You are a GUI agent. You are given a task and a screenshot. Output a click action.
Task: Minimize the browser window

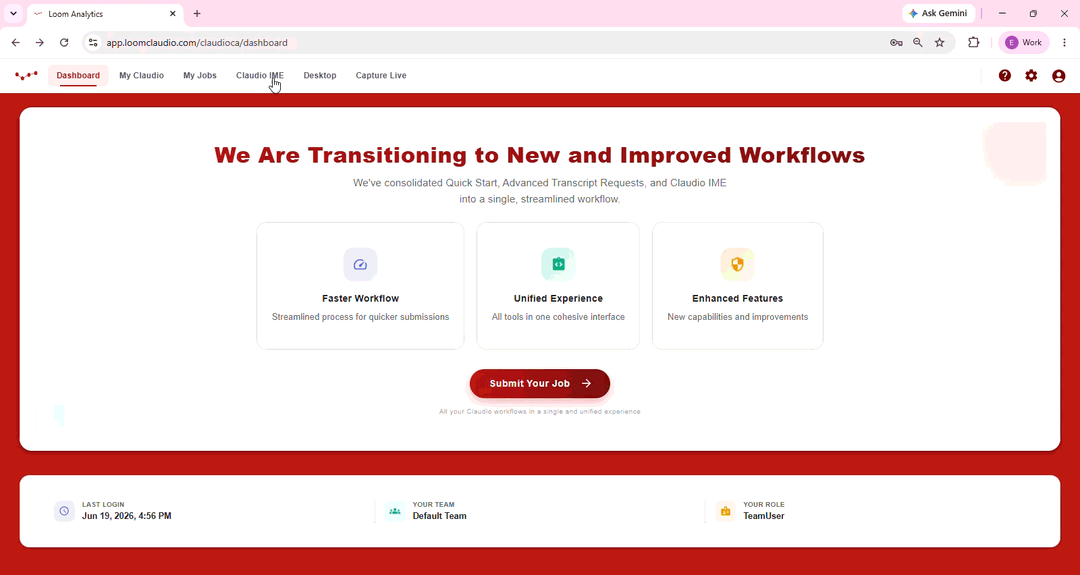pyautogui.click(x=1002, y=13)
